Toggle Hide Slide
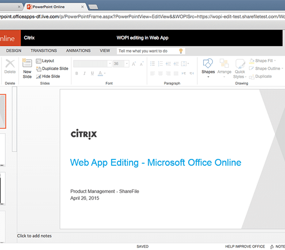Viewport: 285px width, 250px height. (x=48, y=77)
